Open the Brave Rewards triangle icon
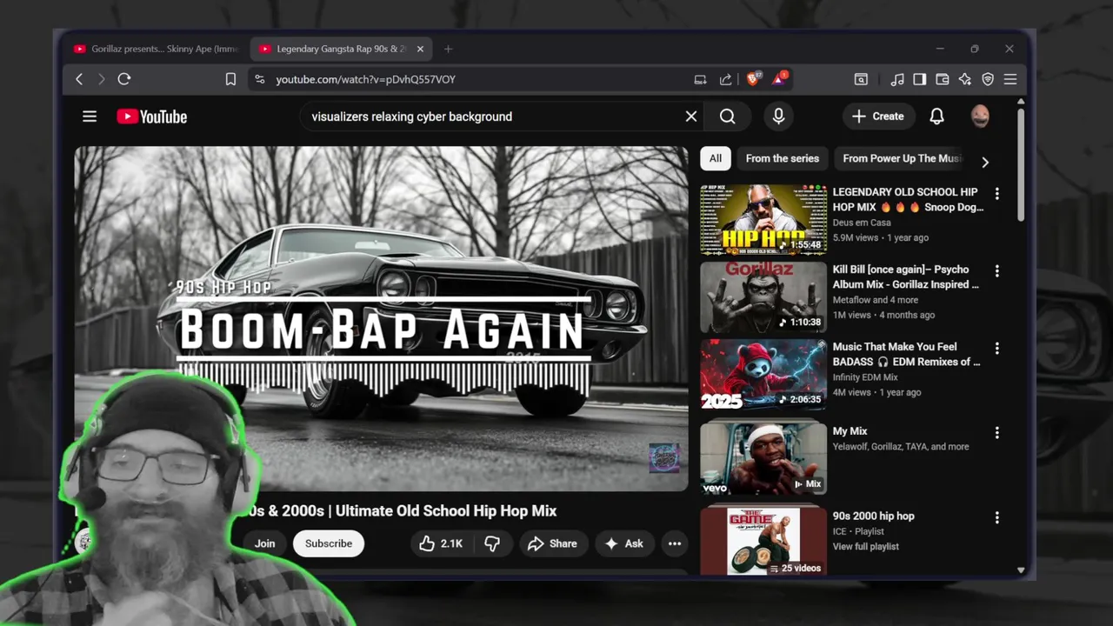The image size is (1113, 626). pos(779,79)
